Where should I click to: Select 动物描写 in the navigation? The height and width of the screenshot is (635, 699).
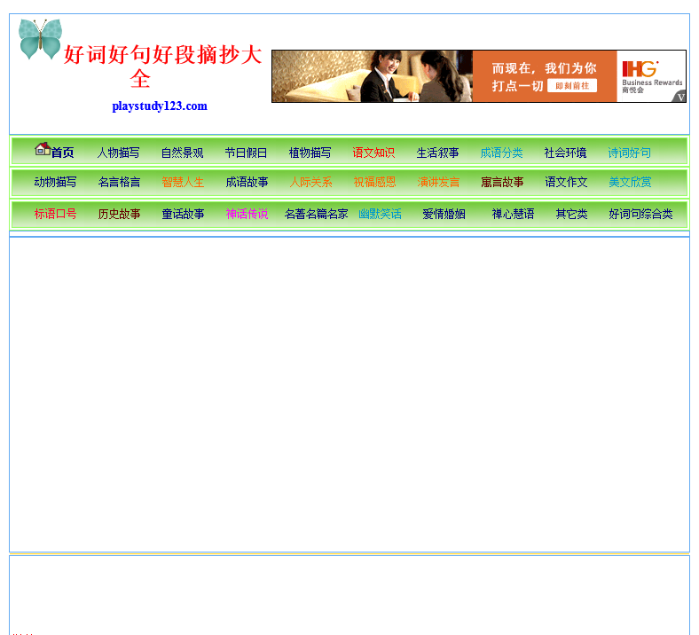[x=55, y=182]
